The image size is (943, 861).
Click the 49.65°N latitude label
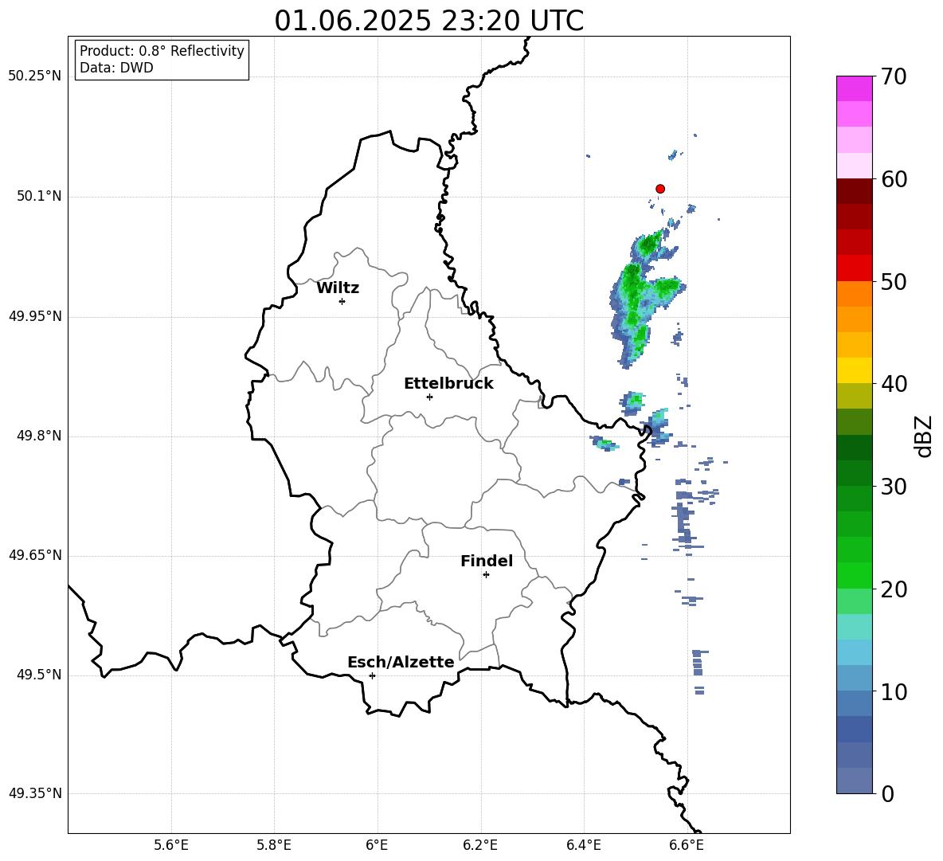tap(35, 555)
